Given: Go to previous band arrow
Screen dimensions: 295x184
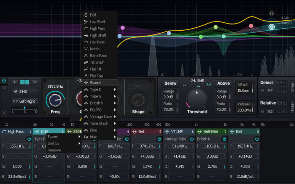Looking at the screenshot, I should [x=15, y=82].
